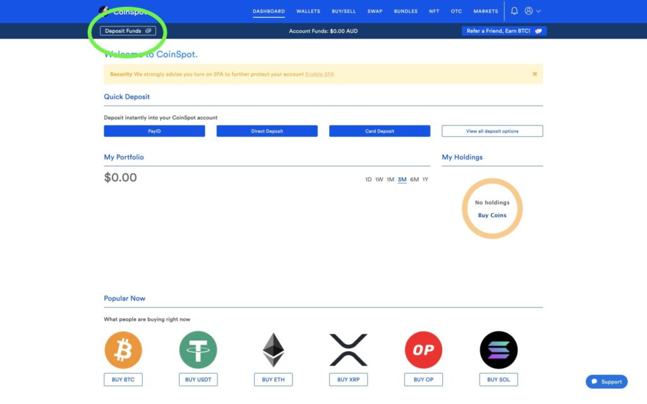Click the Optimism OP coin icon

pyautogui.click(x=423, y=350)
